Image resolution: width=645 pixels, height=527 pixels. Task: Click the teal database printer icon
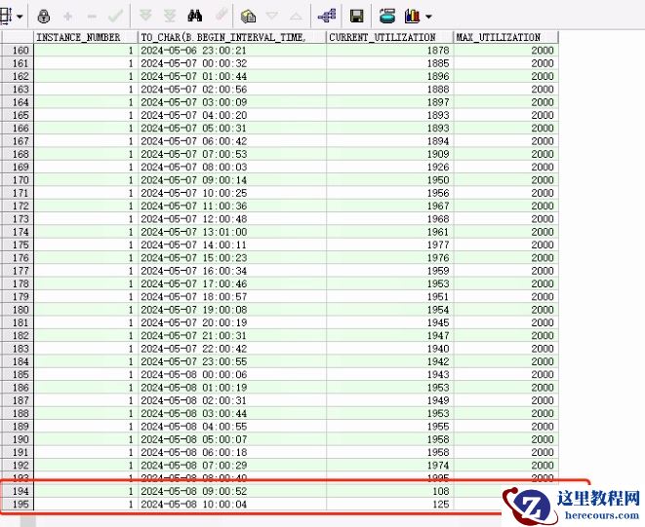(x=387, y=16)
